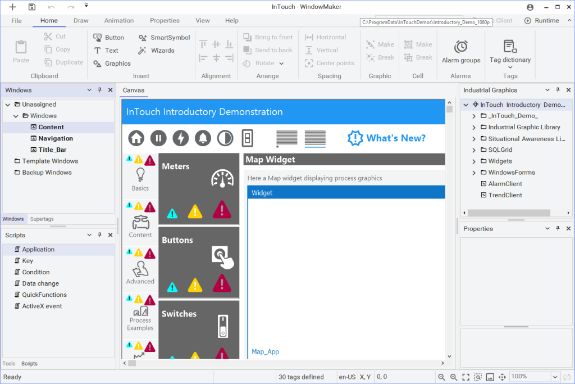
Task: Click the Runtime button
Action: click(x=542, y=21)
